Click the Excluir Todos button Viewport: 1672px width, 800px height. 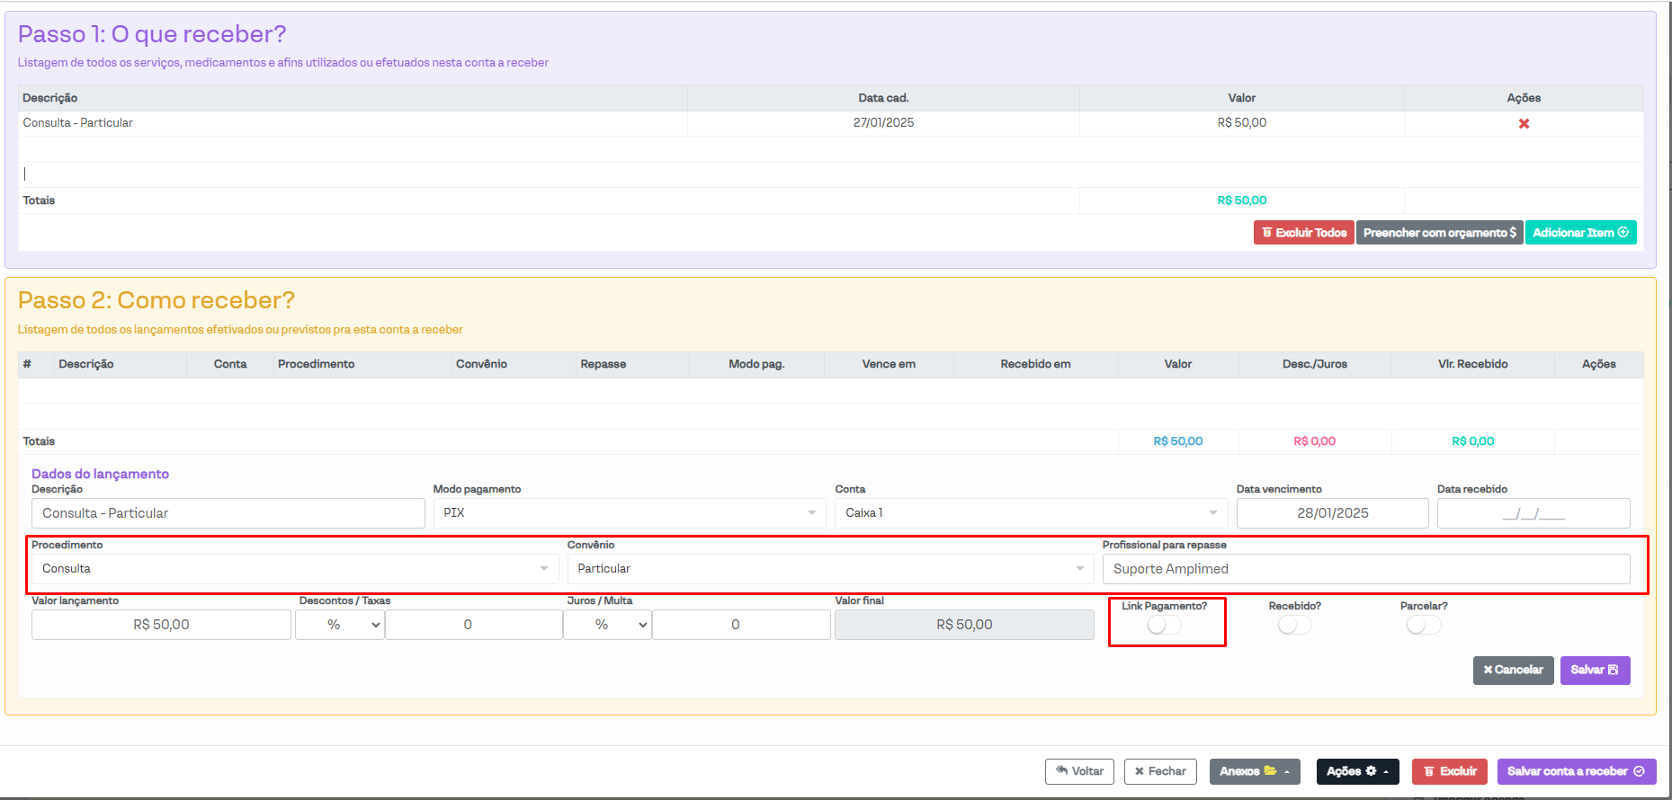coord(1303,233)
